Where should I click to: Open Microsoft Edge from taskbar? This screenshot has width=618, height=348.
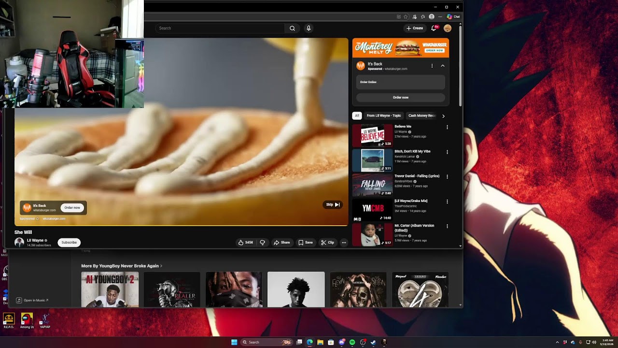pyautogui.click(x=309, y=342)
